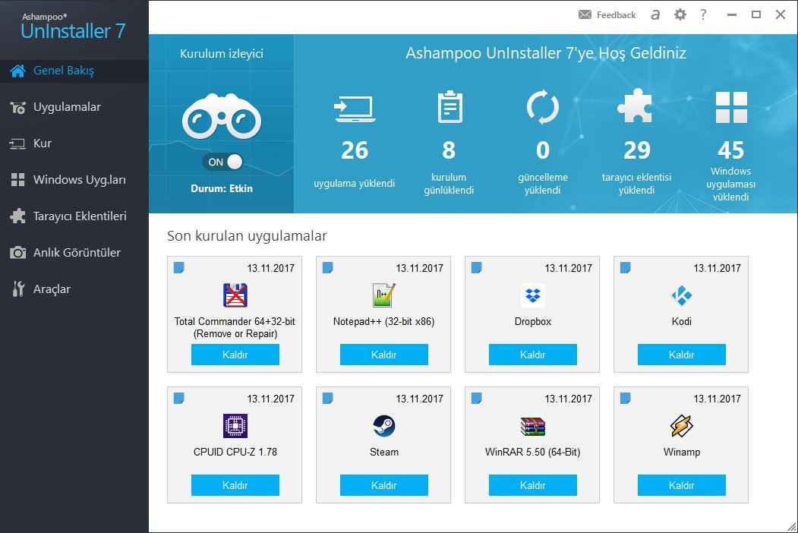The width and height of the screenshot is (798, 533).
Task: Open Uygulamalar section in sidebar
Action: [67, 107]
